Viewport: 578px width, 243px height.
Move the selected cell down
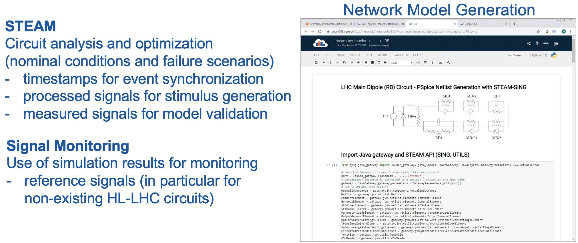click(358, 62)
